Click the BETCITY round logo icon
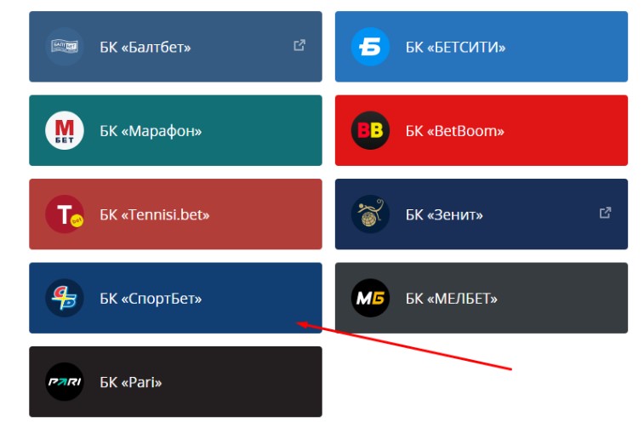Screen dimensions: 644x428 370,47
